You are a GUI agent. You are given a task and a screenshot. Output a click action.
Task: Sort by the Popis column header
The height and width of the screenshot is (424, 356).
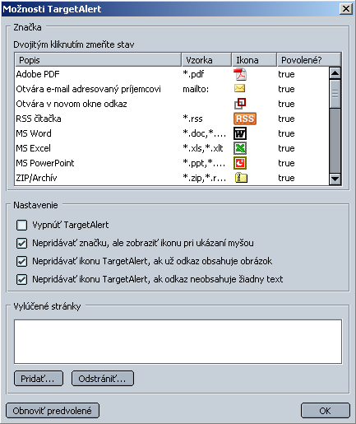(99, 60)
